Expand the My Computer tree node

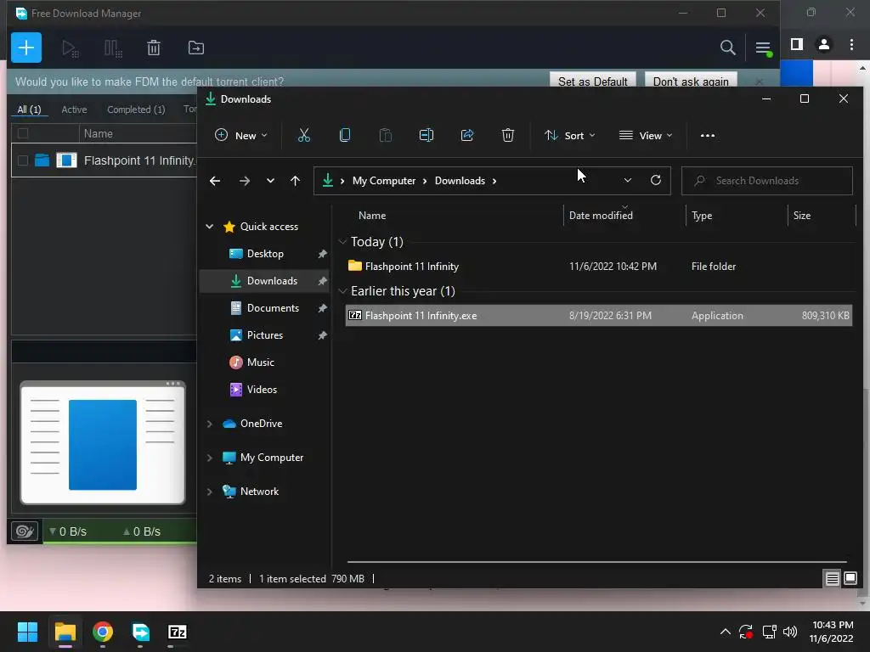coord(210,458)
